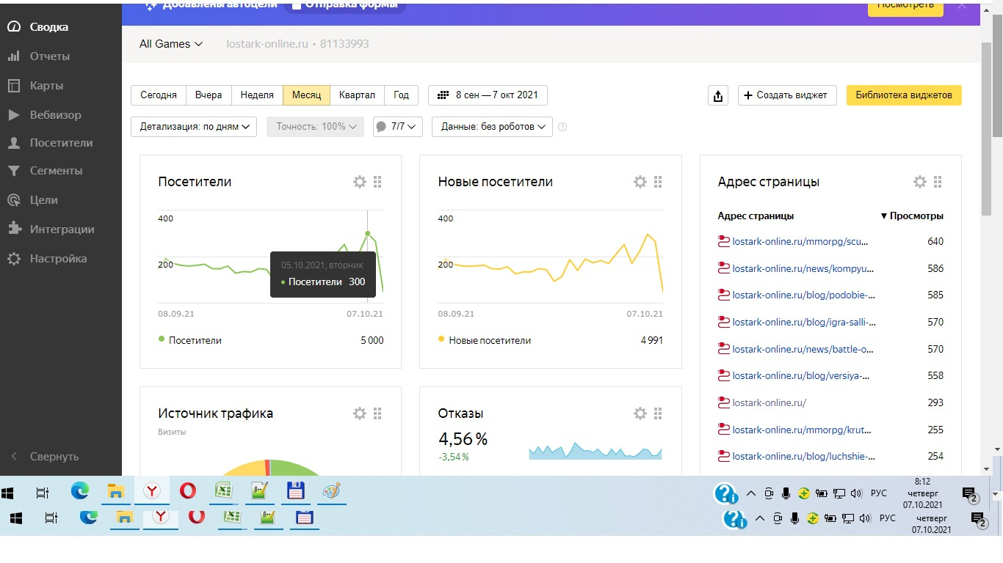Screen dimensions: 1003x563
Task: Open settings gear on Посетители widget
Action: pos(359,182)
